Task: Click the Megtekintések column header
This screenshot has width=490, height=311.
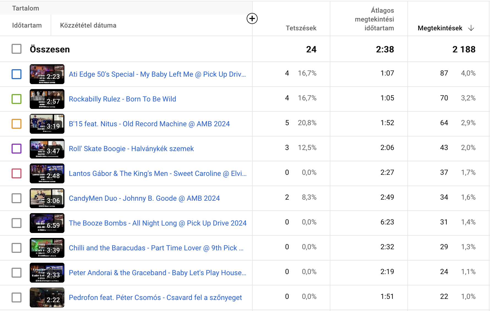Action: click(x=440, y=28)
